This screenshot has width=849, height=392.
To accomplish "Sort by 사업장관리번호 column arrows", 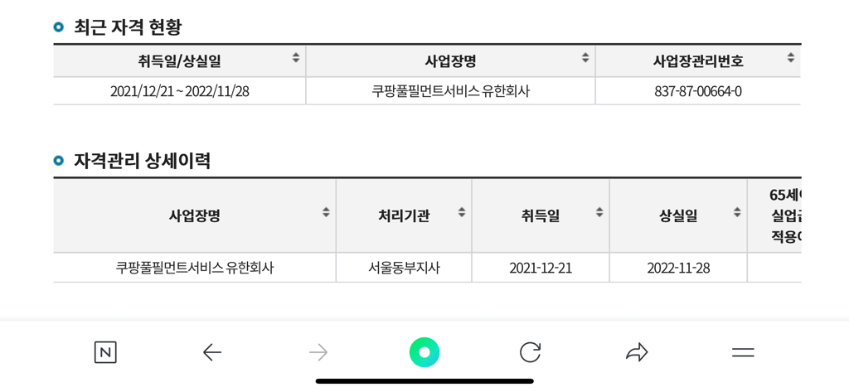I will (790, 57).
